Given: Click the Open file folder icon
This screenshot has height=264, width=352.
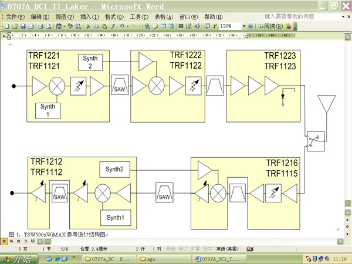Looking at the screenshot, I should (13, 26).
